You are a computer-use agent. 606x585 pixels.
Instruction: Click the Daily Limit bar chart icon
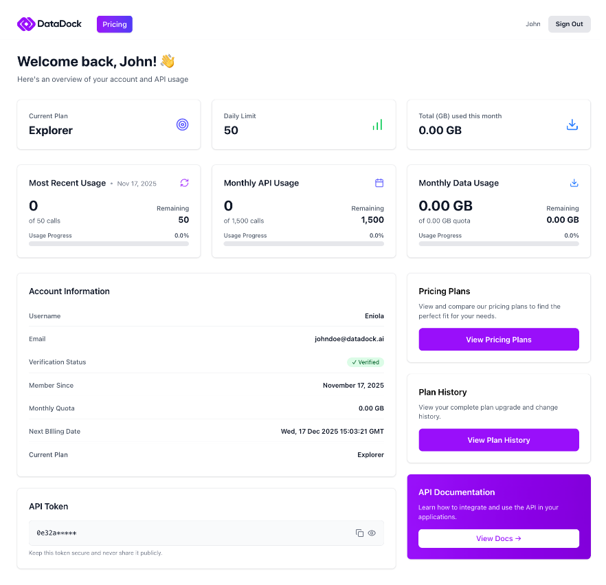coord(377,124)
